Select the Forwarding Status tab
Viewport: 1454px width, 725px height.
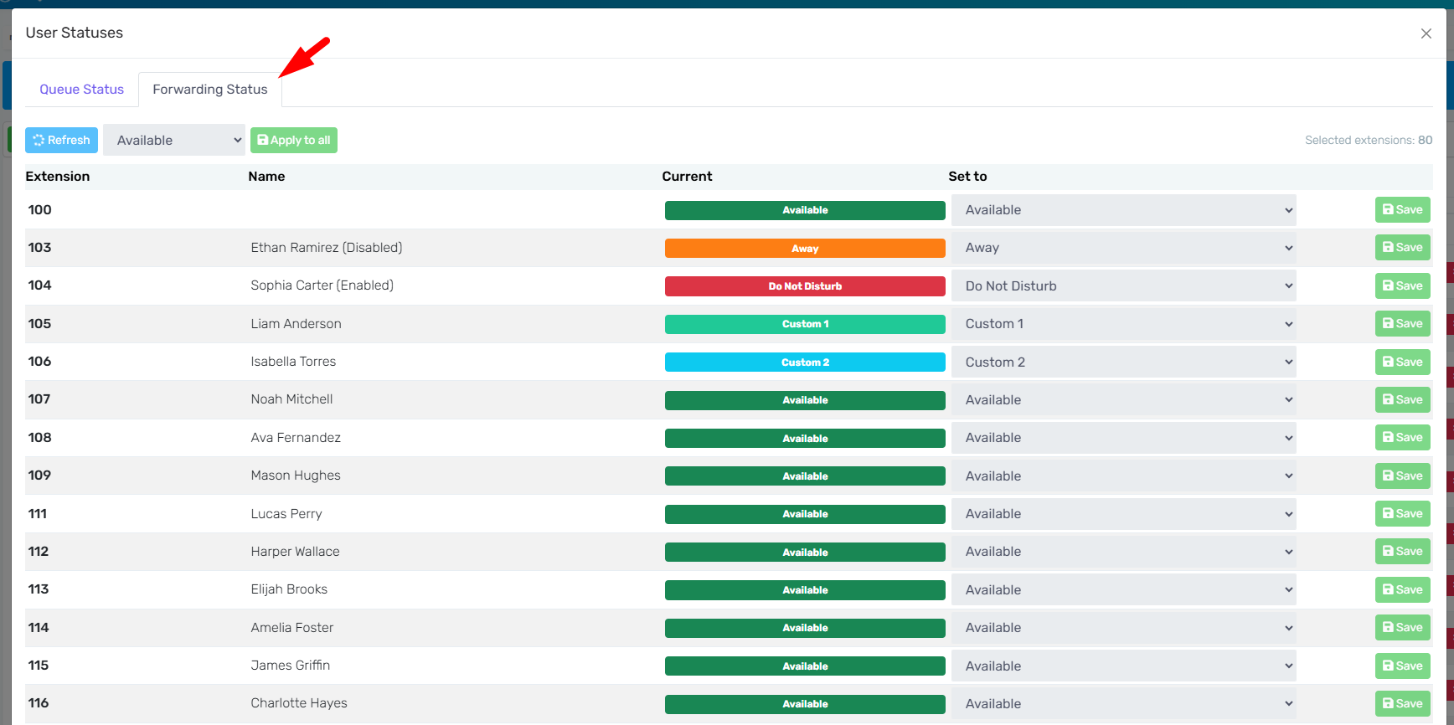pyautogui.click(x=209, y=90)
